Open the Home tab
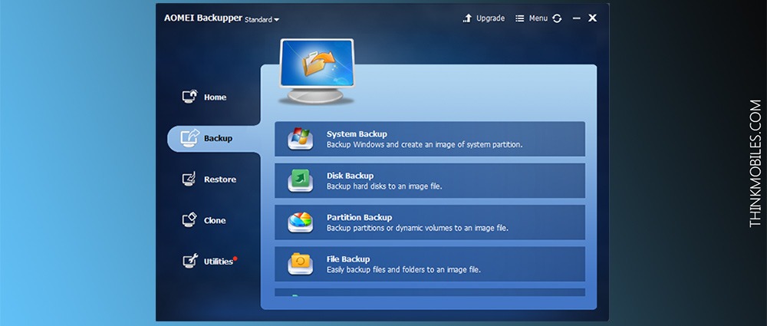The width and height of the screenshot is (767, 326). click(x=215, y=97)
